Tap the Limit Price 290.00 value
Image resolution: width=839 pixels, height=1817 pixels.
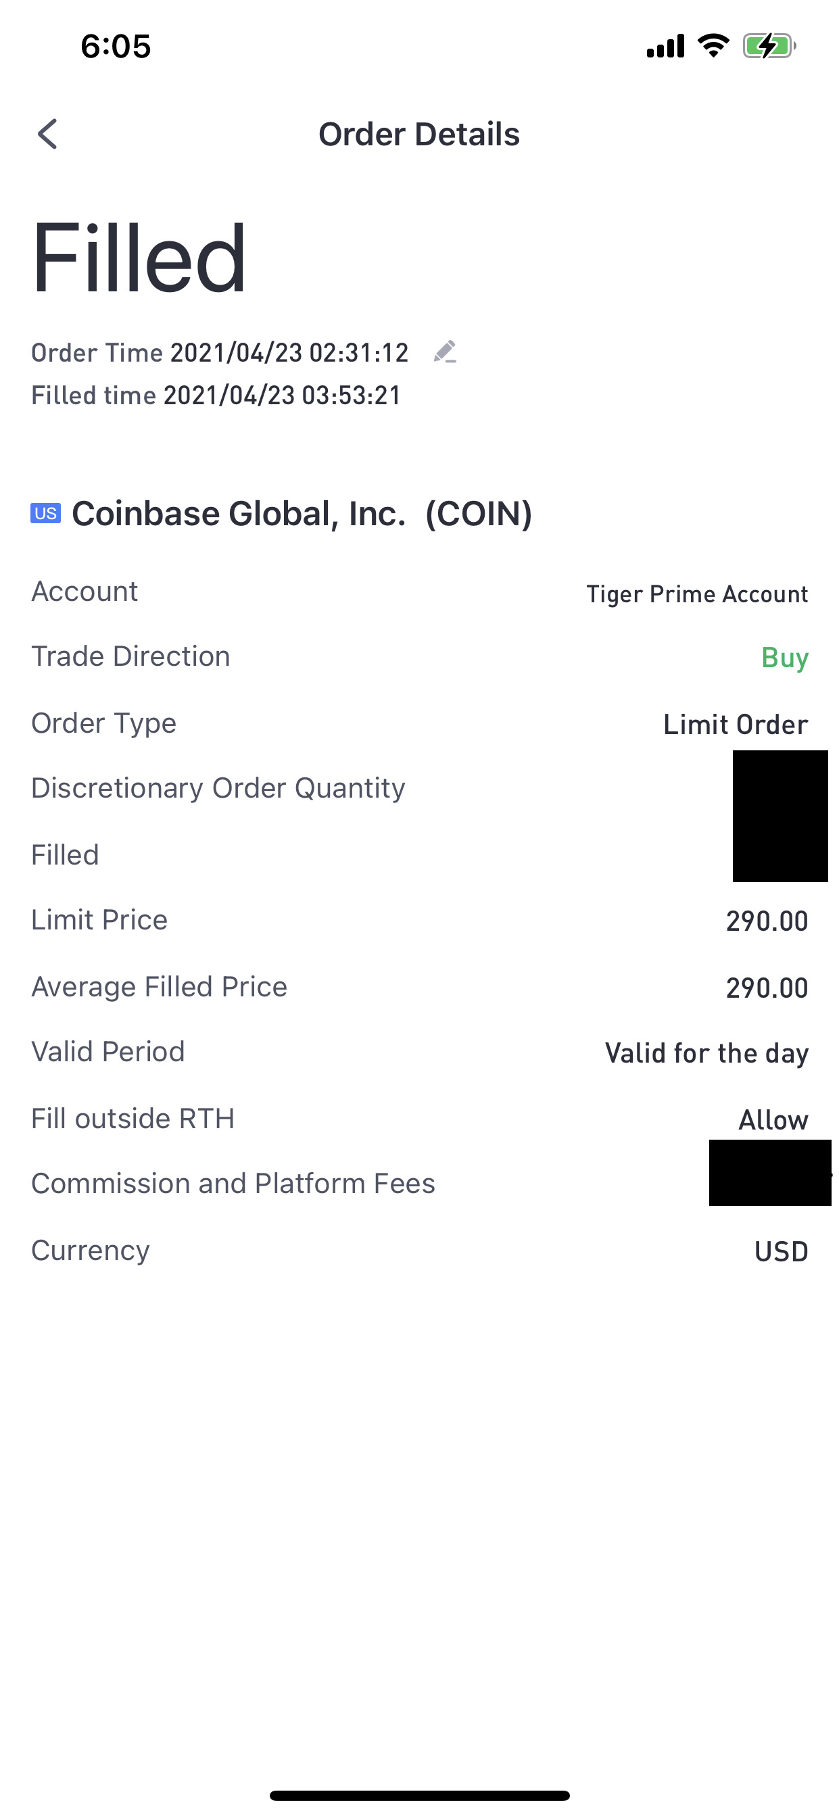(x=767, y=921)
